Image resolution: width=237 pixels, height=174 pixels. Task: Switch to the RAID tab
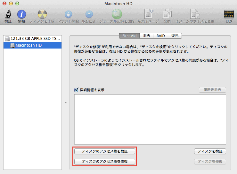point(161,36)
